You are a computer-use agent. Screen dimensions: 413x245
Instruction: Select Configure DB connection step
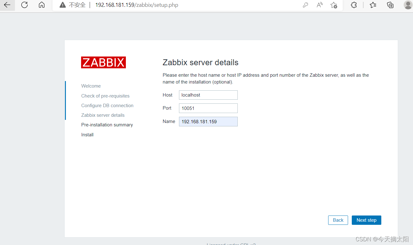point(107,106)
